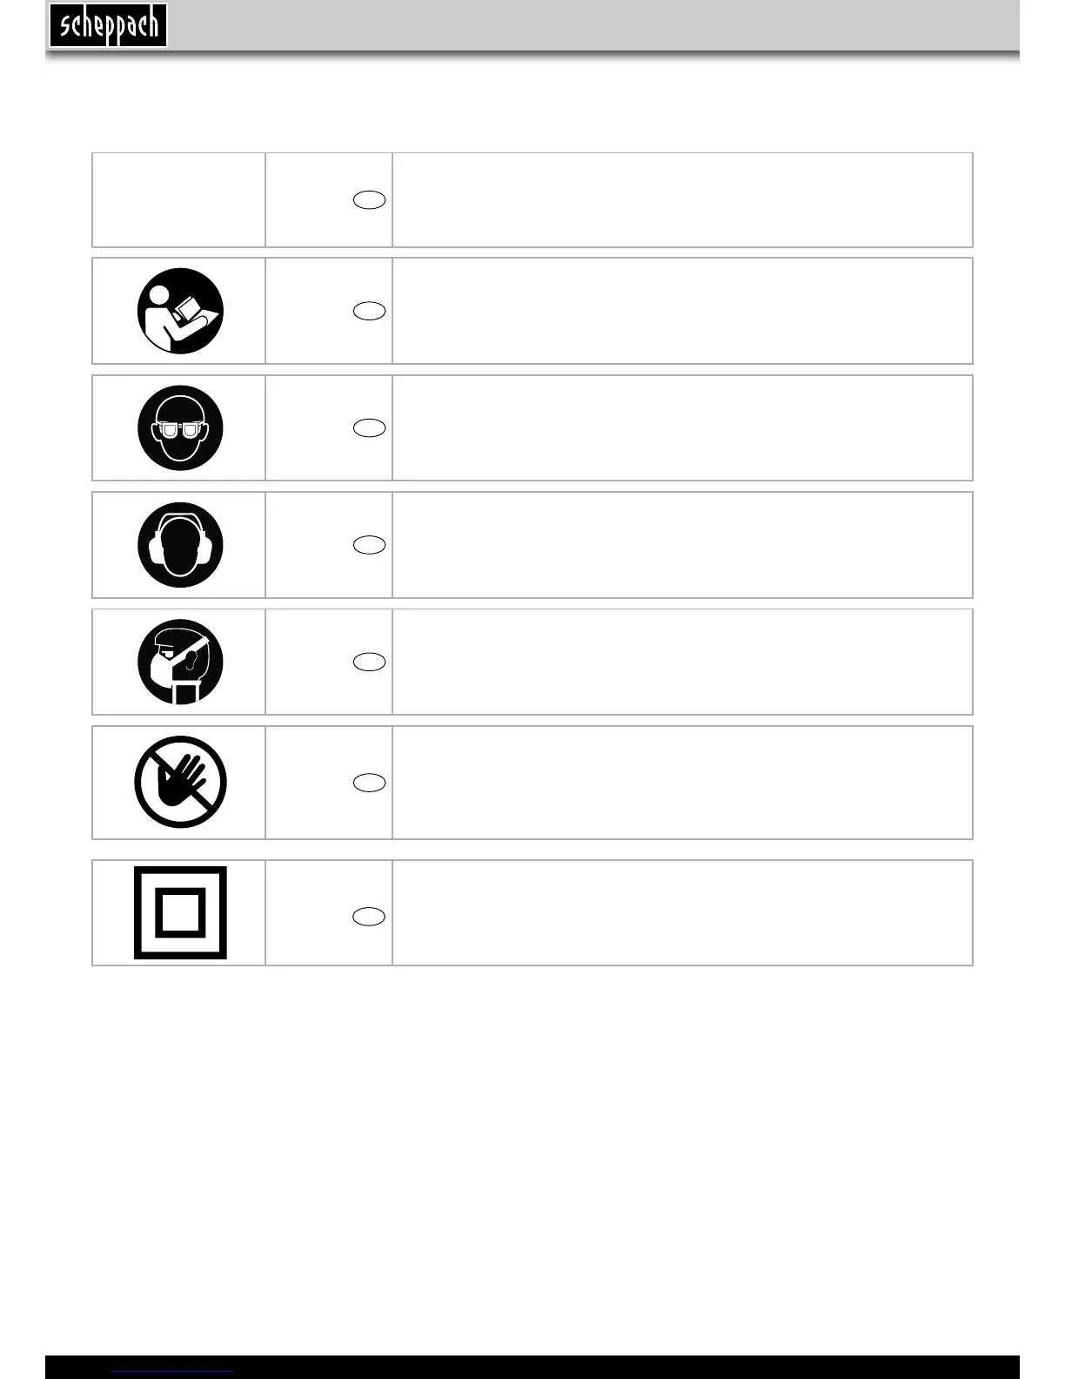Click the safety goggles symbol
The image size is (1065, 1379).
click(x=180, y=428)
